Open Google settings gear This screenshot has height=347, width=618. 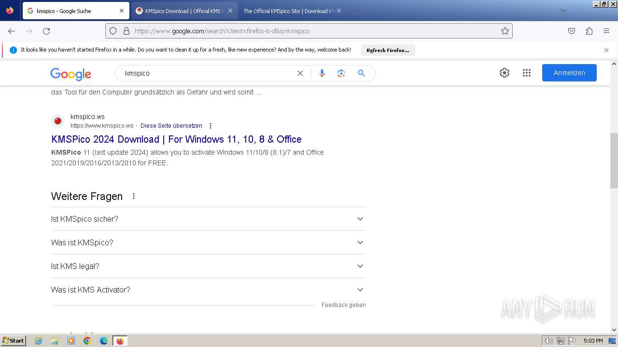505,73
